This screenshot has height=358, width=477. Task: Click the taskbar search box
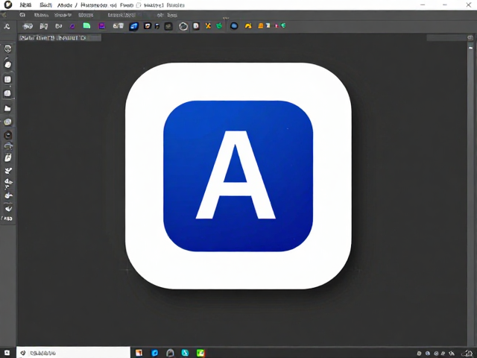click(73, 353)
